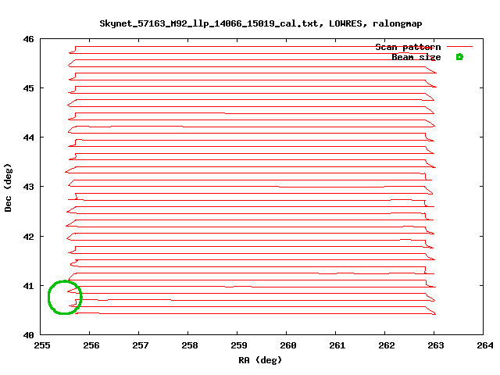
Task: Click the x-axis tick label 260
Action: 288,345
